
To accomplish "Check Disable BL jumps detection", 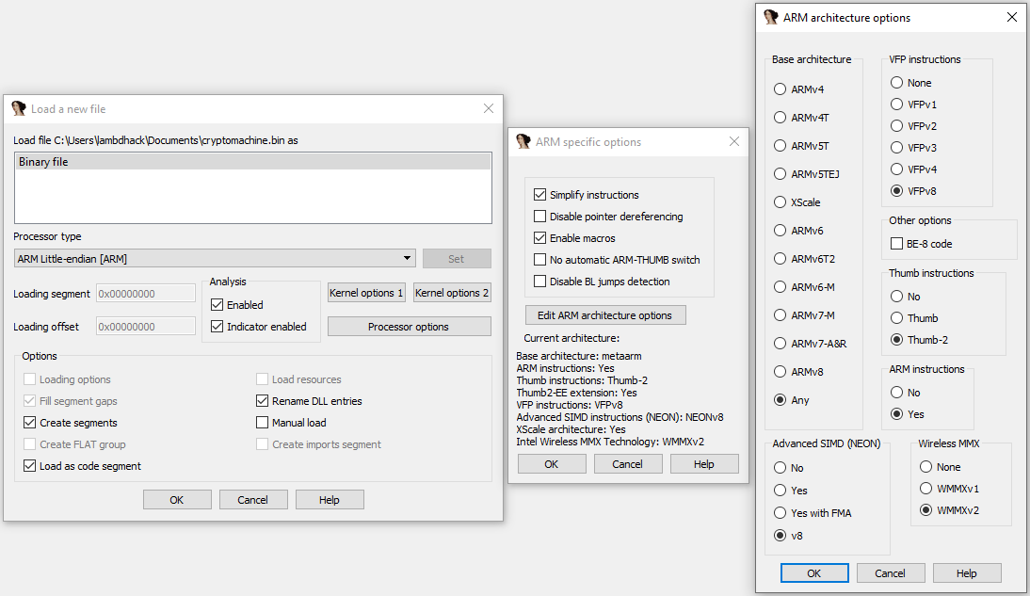I will point(541,282).
